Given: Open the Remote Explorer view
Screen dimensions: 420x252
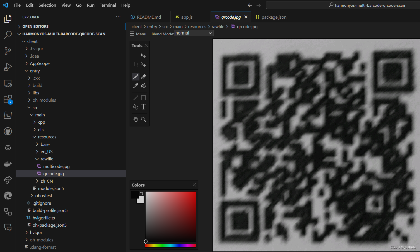Looking at the screenshot, I should (x=8, y=83).
